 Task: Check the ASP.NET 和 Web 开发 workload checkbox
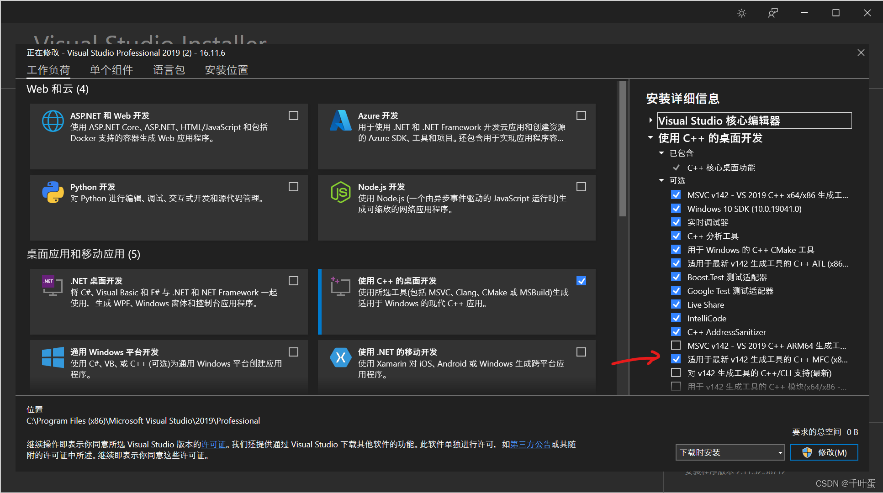click(x=293, y=116)
